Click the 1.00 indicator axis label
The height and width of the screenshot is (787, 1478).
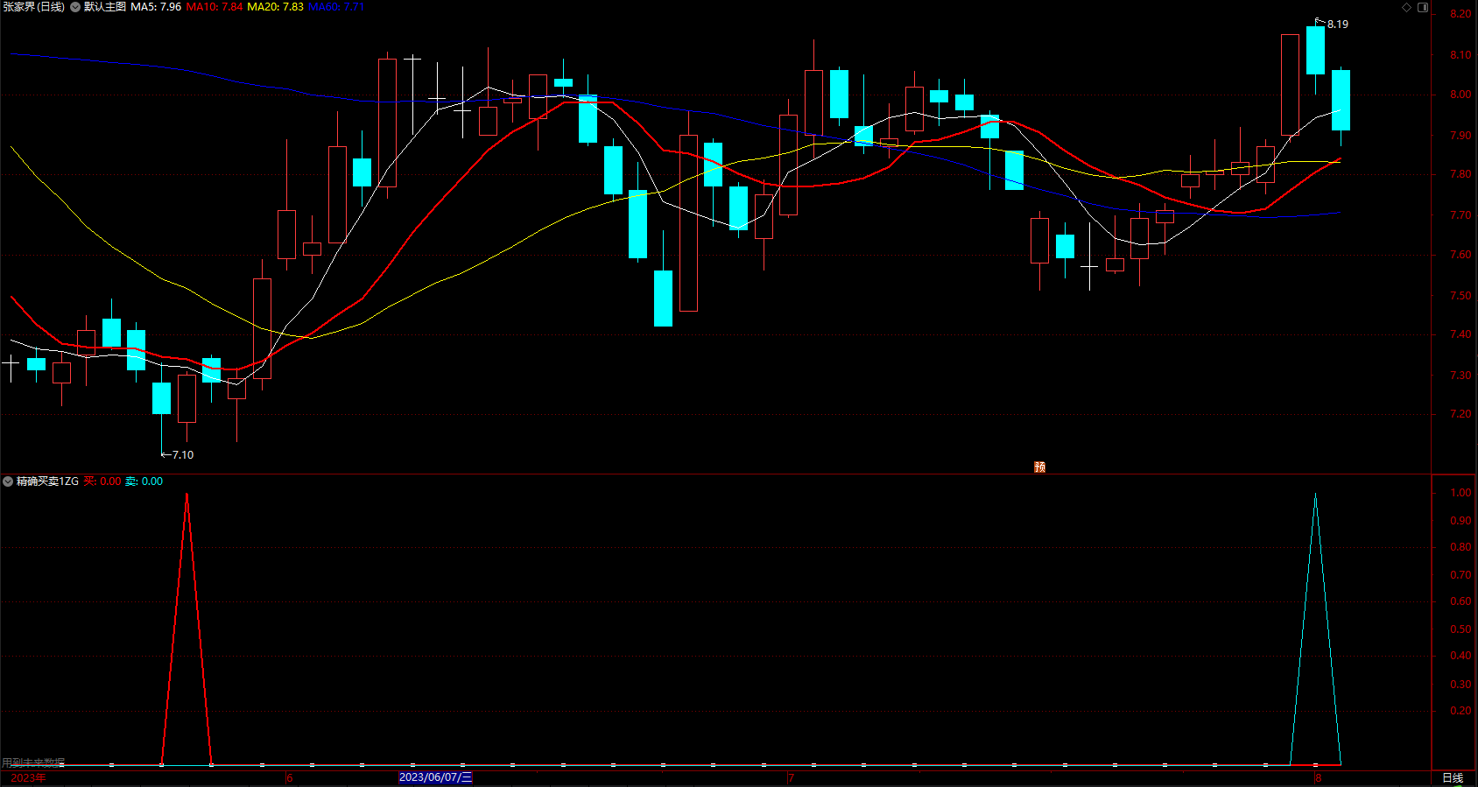coord(1460,493)
